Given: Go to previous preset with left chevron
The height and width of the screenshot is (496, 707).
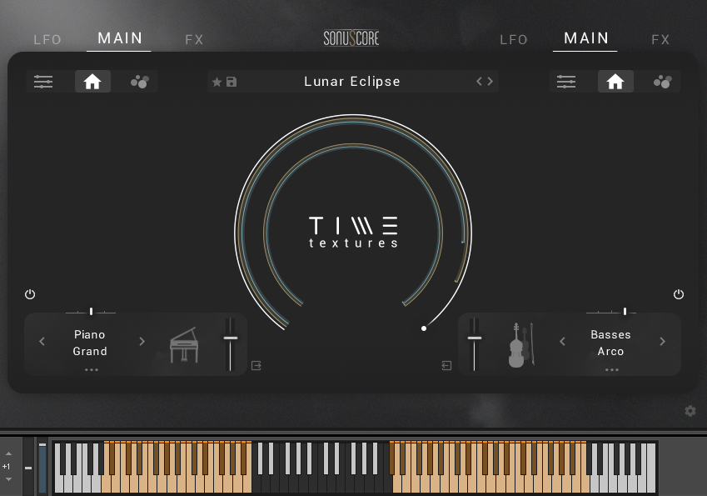Looking at the screenshot, I should pyautogui.click(x=480, y=81).
